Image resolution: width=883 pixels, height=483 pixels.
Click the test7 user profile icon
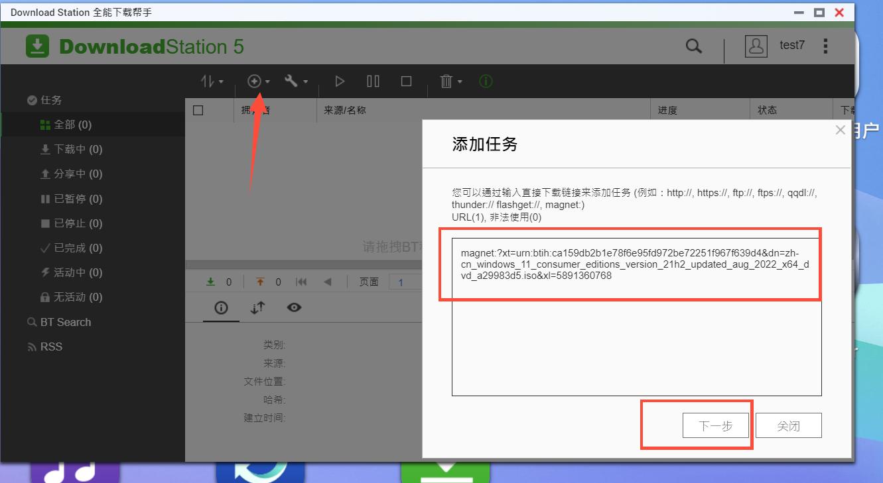click(x=756, y=46)
